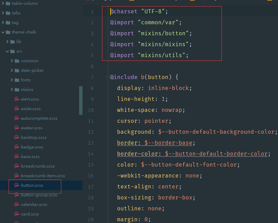This screenshot has height=223, width=278.
Task: Open calendar.scss file
Action: tap(34, 205)
